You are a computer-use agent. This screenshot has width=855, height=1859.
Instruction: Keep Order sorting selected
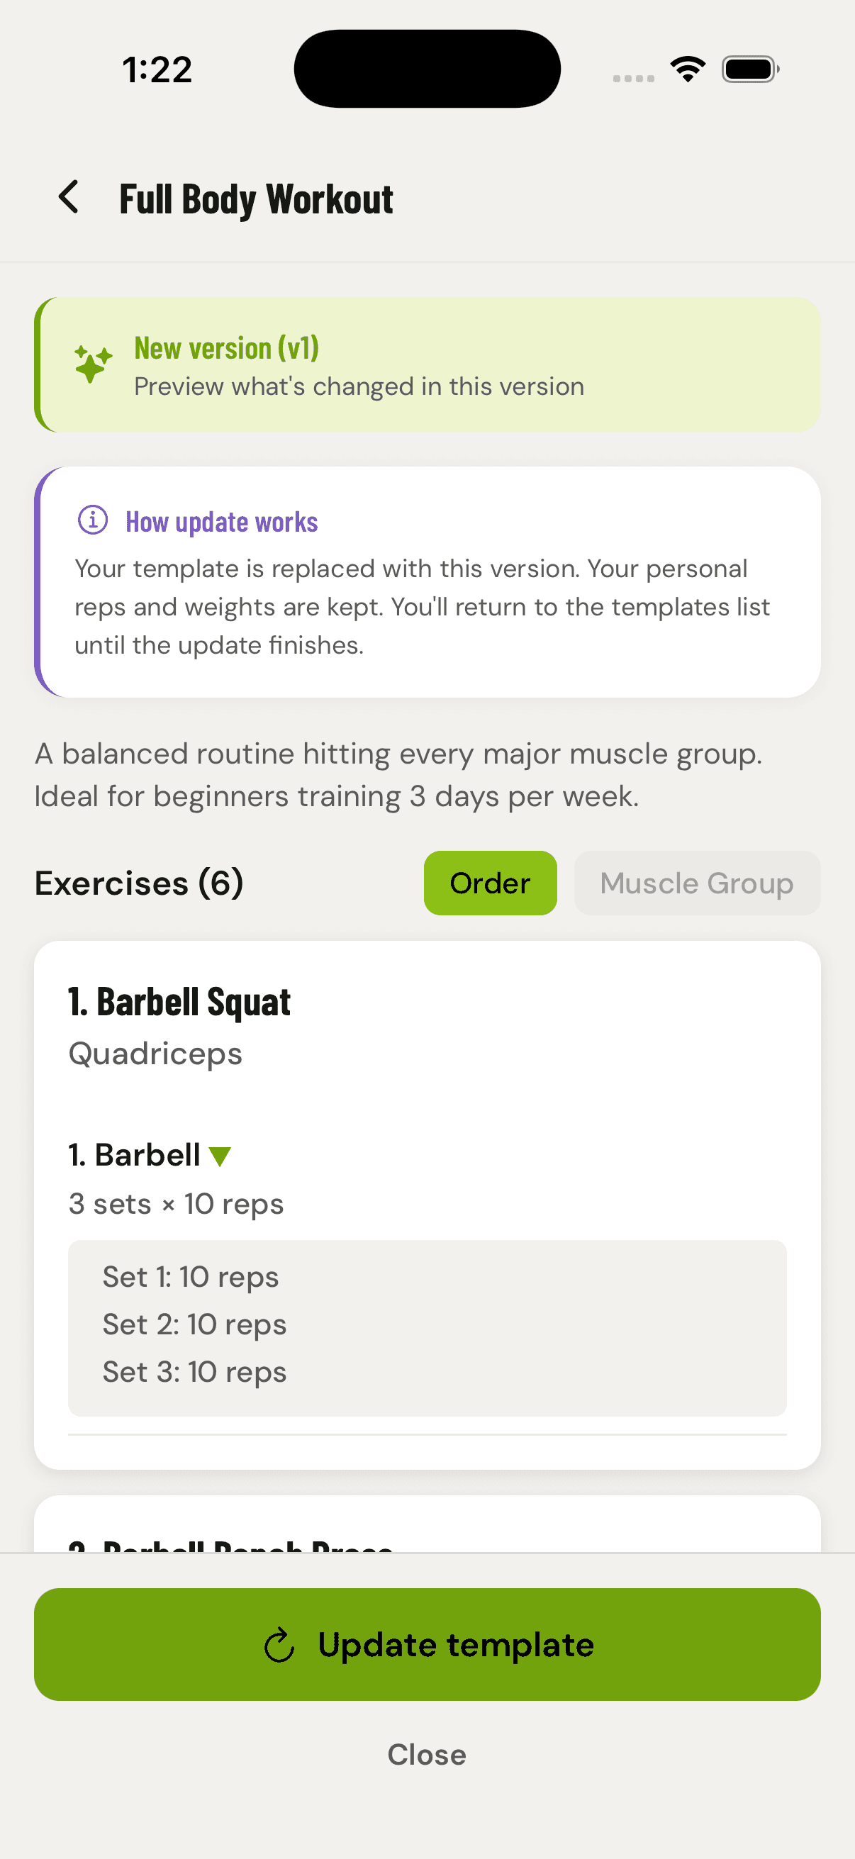pos(490,883)
